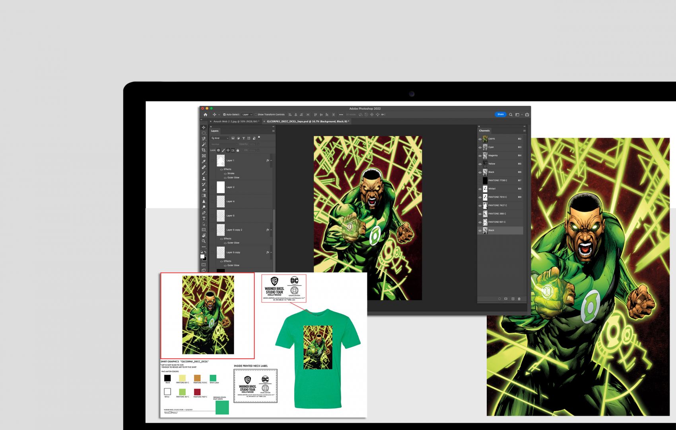The width and height of the screenshot is (676, 430).
Task: Click the blue Share button
Action: tap(500, 114)
